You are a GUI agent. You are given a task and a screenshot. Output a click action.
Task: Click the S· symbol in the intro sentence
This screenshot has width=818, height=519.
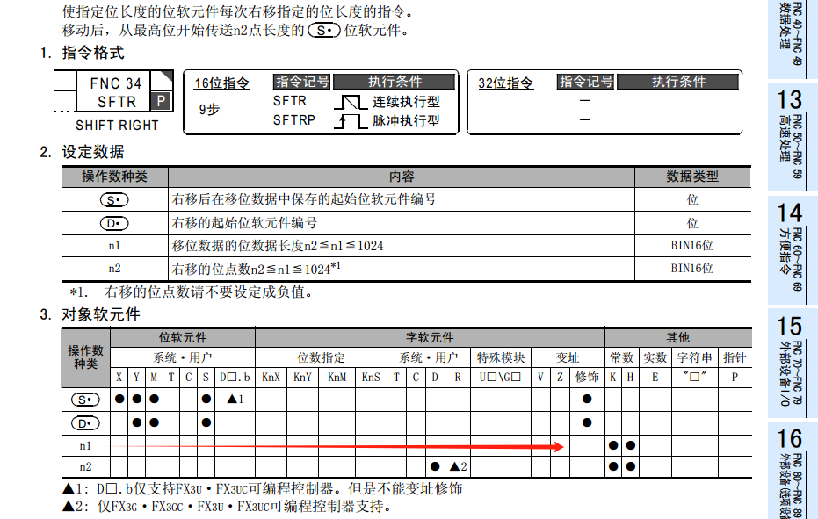324,31
